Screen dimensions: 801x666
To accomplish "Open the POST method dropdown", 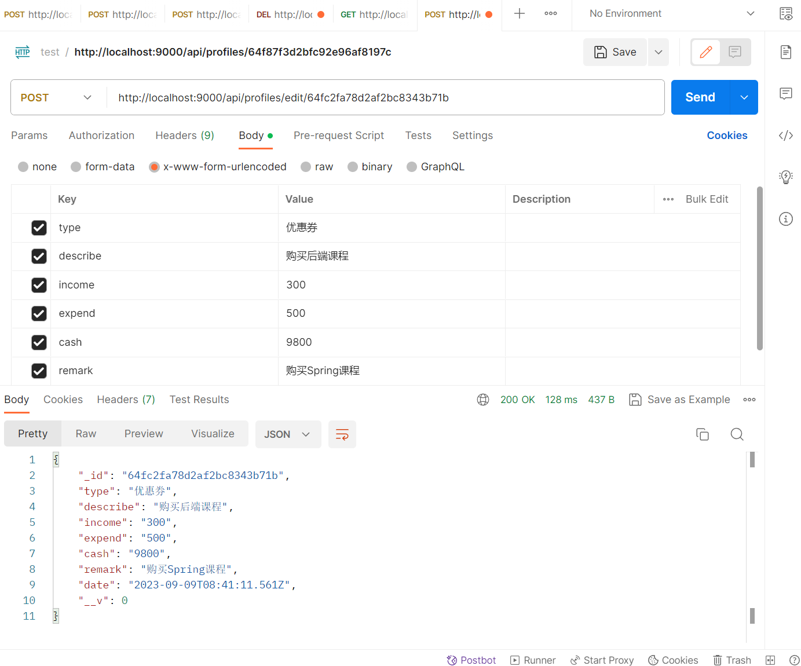I will pyautogui.click(x=56, y=98).
